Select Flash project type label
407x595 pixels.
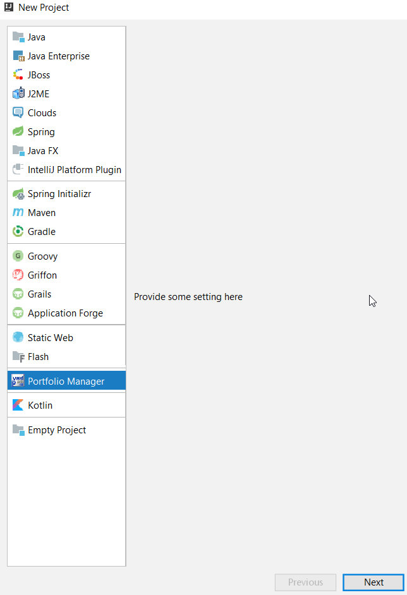[x=38, y=357]
